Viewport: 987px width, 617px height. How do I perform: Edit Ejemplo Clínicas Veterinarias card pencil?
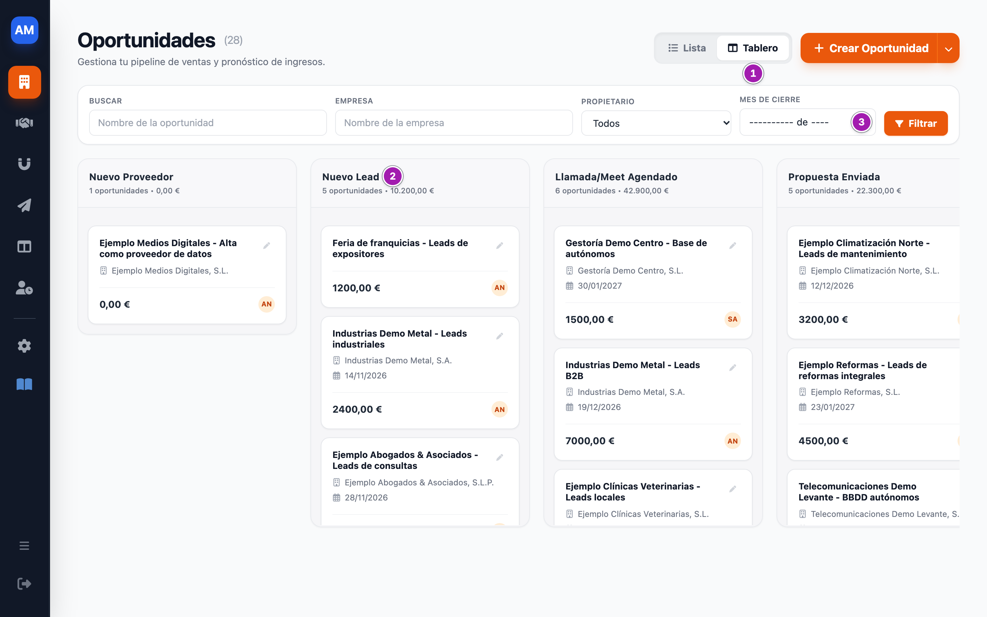732,488
